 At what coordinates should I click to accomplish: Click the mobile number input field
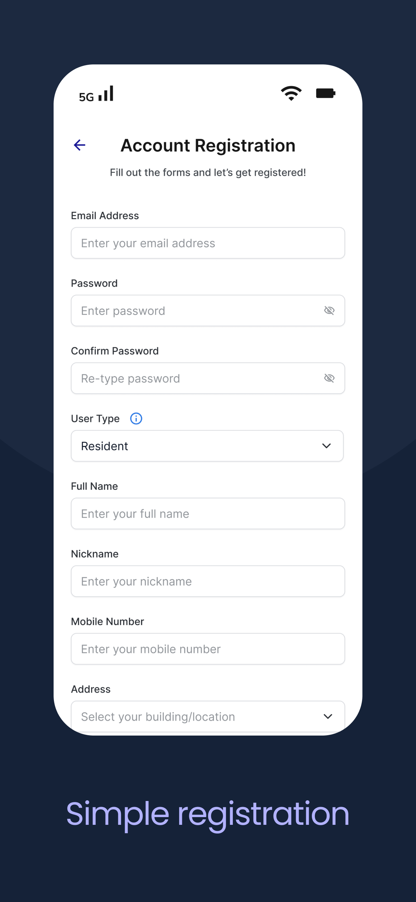(x=208, y=649)
